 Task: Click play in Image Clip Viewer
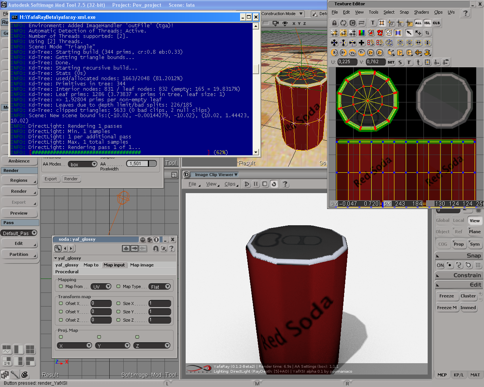pyautogui.click(x=247, y=184)
